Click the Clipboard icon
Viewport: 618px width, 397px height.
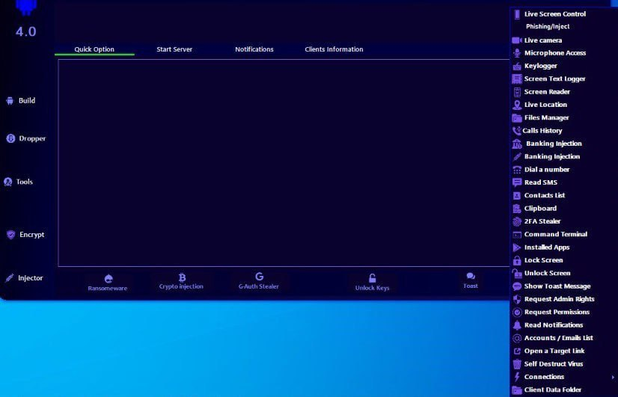(x=517, y=209)
